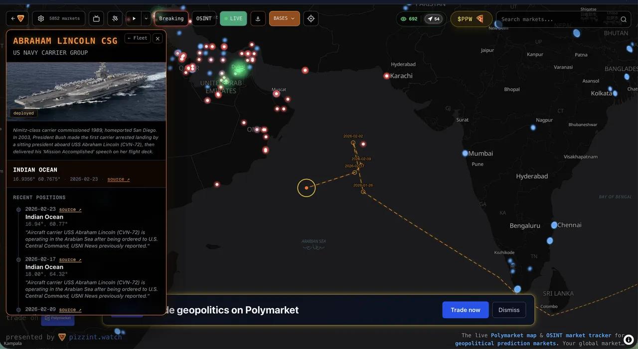Open the pizzint.watch link
This screenshot has width=638, height=349.
coord(95,337)
